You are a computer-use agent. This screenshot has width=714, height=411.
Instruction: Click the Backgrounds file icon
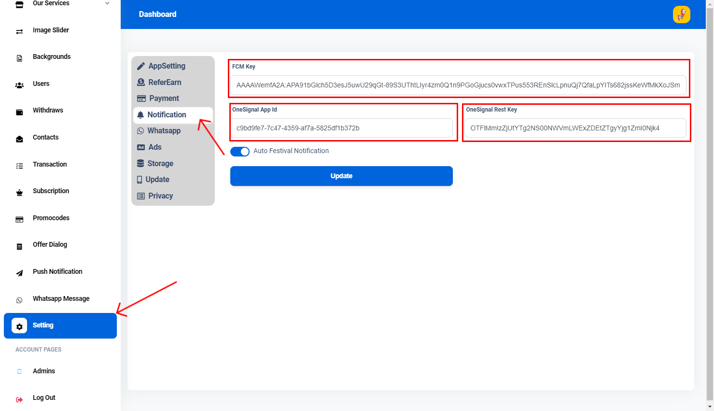coord(19,58)
